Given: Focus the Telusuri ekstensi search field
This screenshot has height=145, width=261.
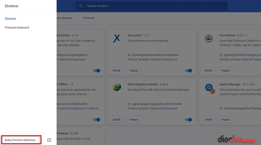Looking at the screenshot, I should tap(152, 6).
